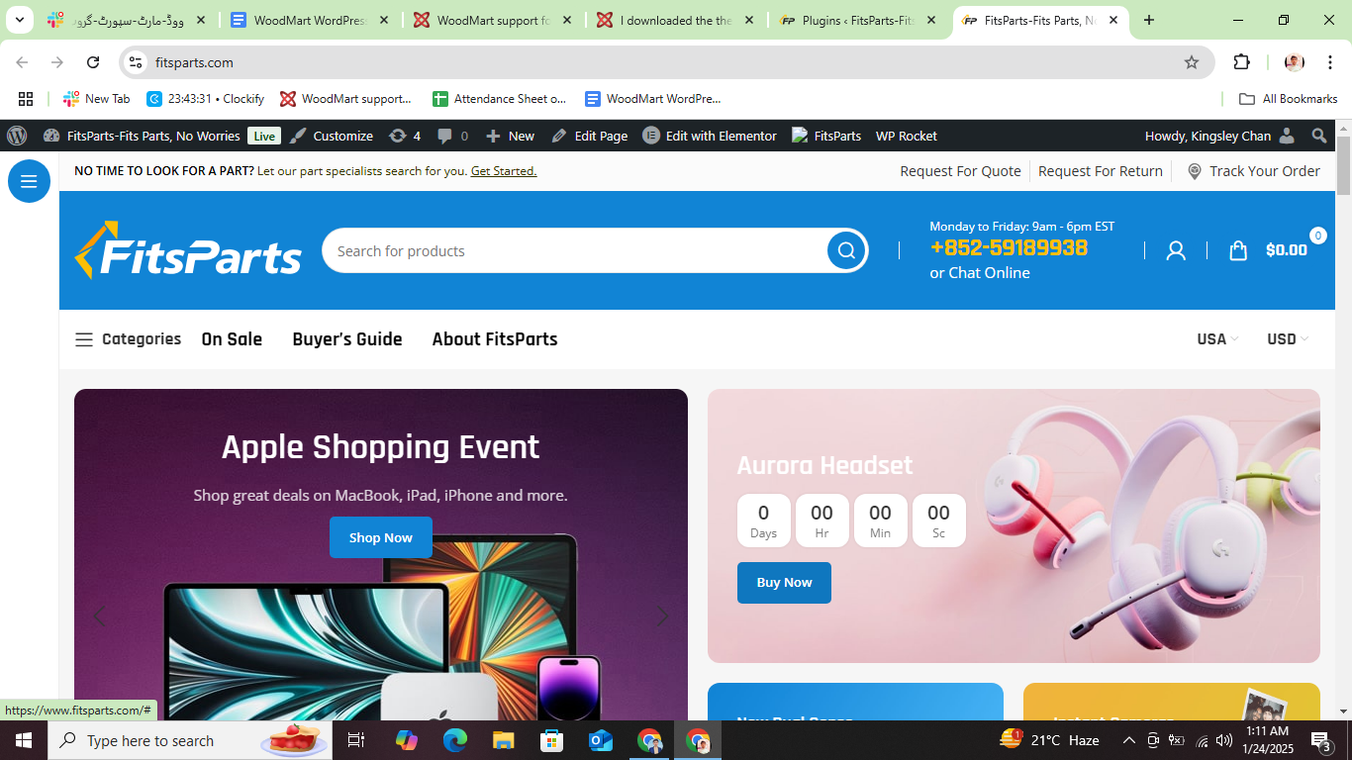Screen dimensions: 1352x760
Task: Switch to the WoodMart WordPress docs tab
Action: [311, 20]
